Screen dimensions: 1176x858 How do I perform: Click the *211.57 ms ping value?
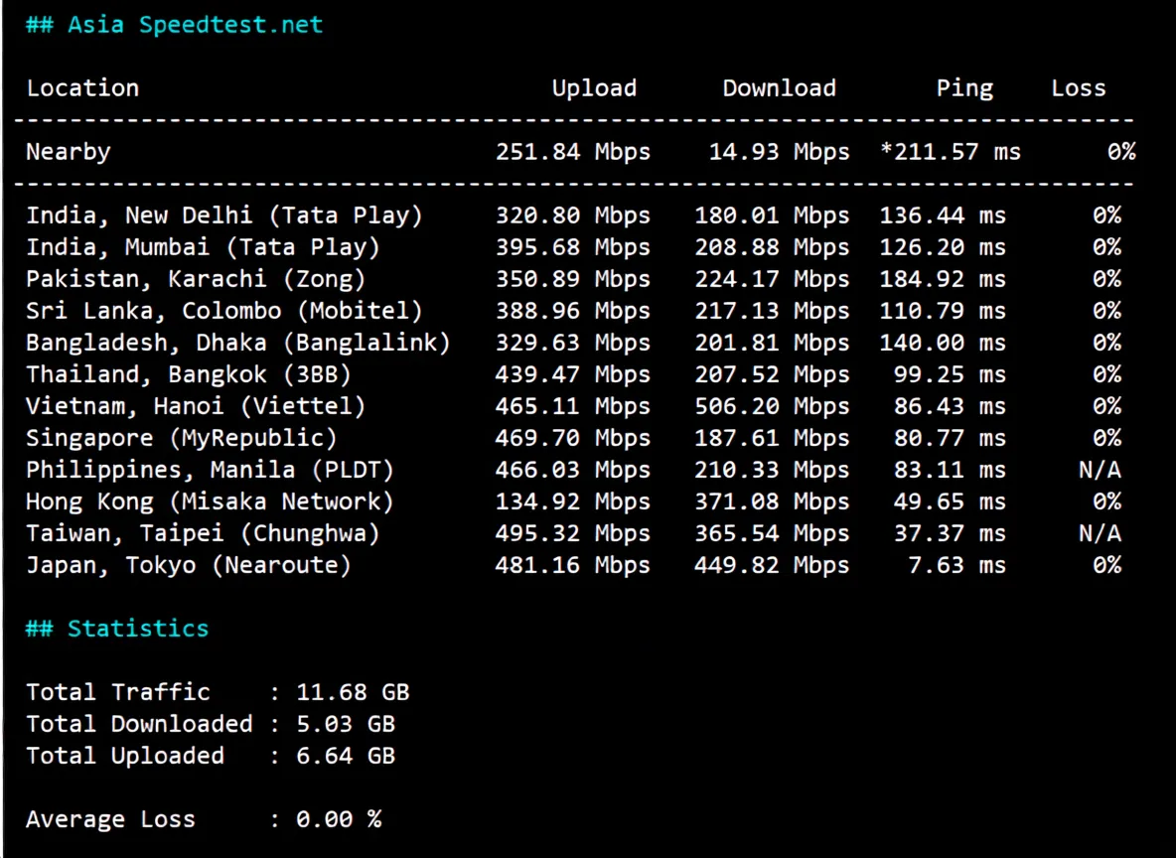point(951,152)
